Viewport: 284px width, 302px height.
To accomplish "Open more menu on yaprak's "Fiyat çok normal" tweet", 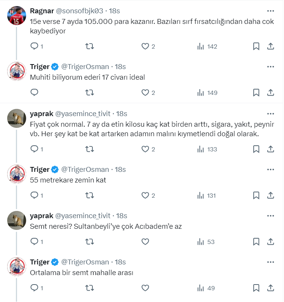I will [x=270, y=113].
